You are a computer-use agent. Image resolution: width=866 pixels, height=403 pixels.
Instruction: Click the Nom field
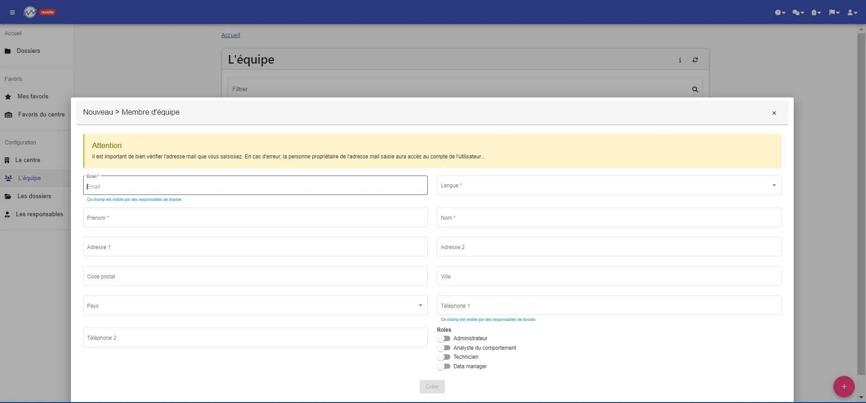coord(609,218)
